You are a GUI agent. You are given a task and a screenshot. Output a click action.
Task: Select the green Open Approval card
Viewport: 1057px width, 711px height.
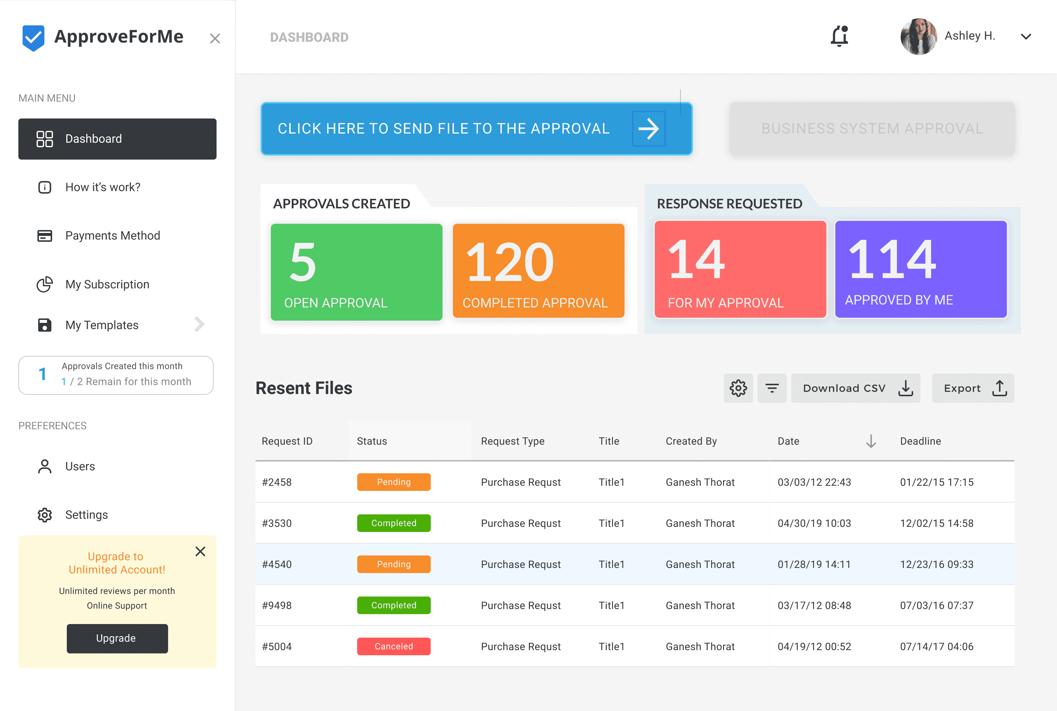coord(356,272)
